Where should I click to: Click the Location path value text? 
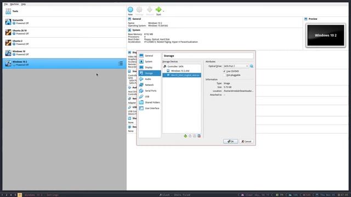tap(239, 91)
